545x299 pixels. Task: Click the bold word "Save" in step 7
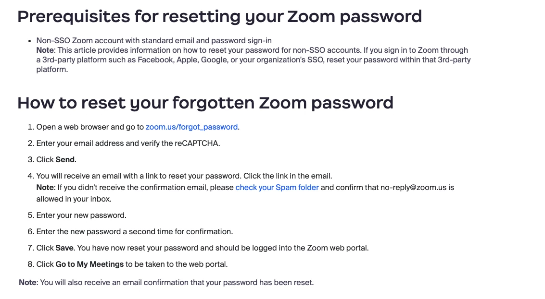pyautogui.click(x=64, y=248)
